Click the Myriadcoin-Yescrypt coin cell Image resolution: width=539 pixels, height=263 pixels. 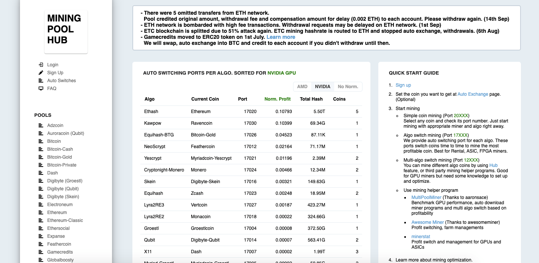click(x=211, y=158)
